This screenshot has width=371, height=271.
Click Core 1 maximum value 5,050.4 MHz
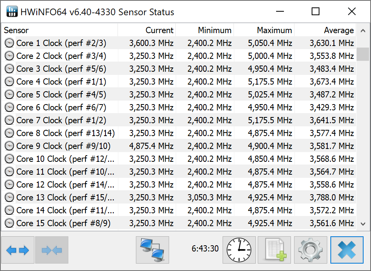pyautogui.click(x=270, y=43)
